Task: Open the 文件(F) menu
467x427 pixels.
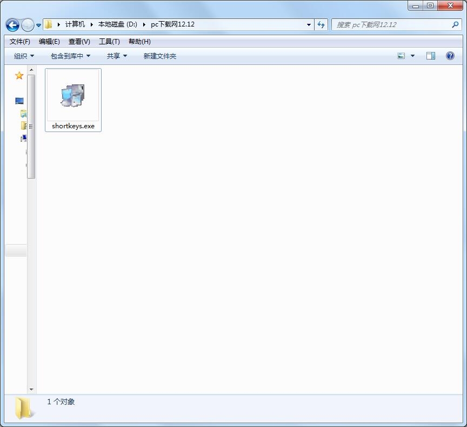Action: [20, 42]
